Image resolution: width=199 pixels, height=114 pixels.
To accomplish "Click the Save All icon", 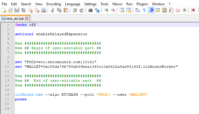I will (24, 10).
